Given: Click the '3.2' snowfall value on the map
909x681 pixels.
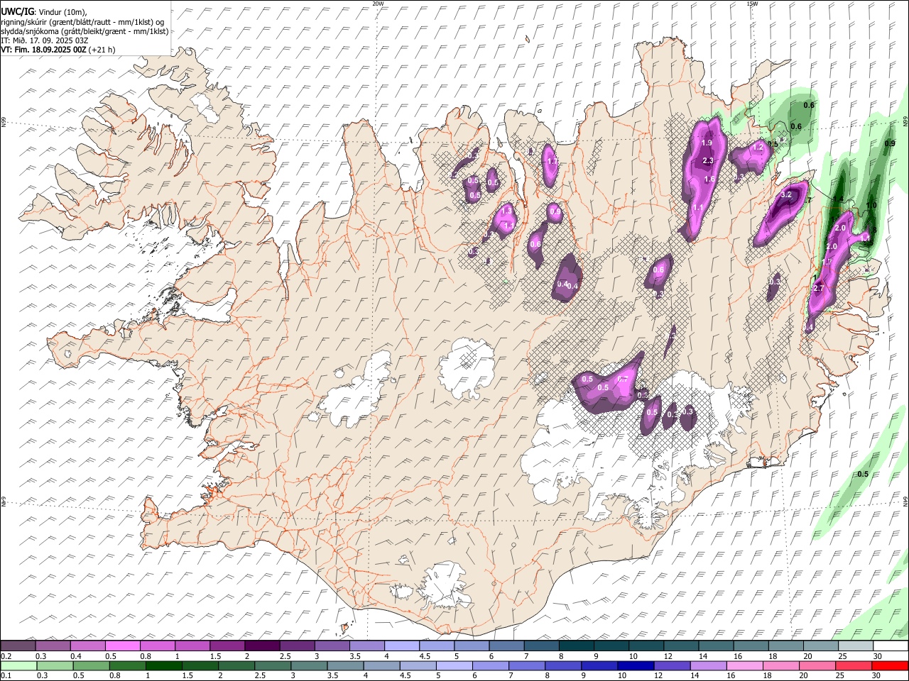Looking at the screenshot, I should point(786,194).
